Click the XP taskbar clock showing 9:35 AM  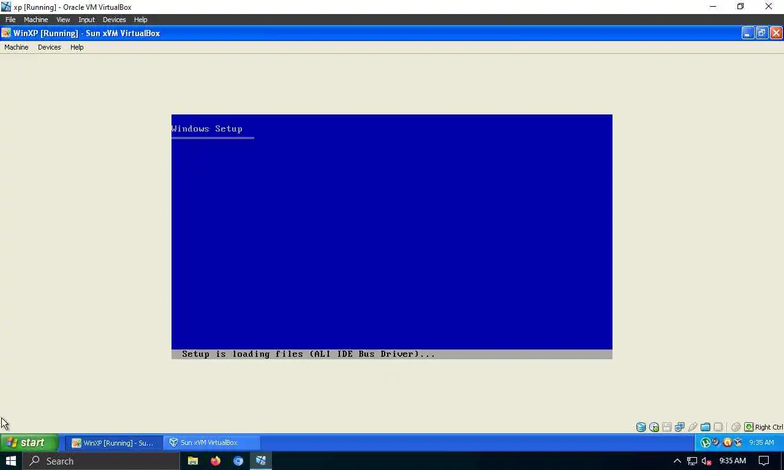[x=761, y=442]
